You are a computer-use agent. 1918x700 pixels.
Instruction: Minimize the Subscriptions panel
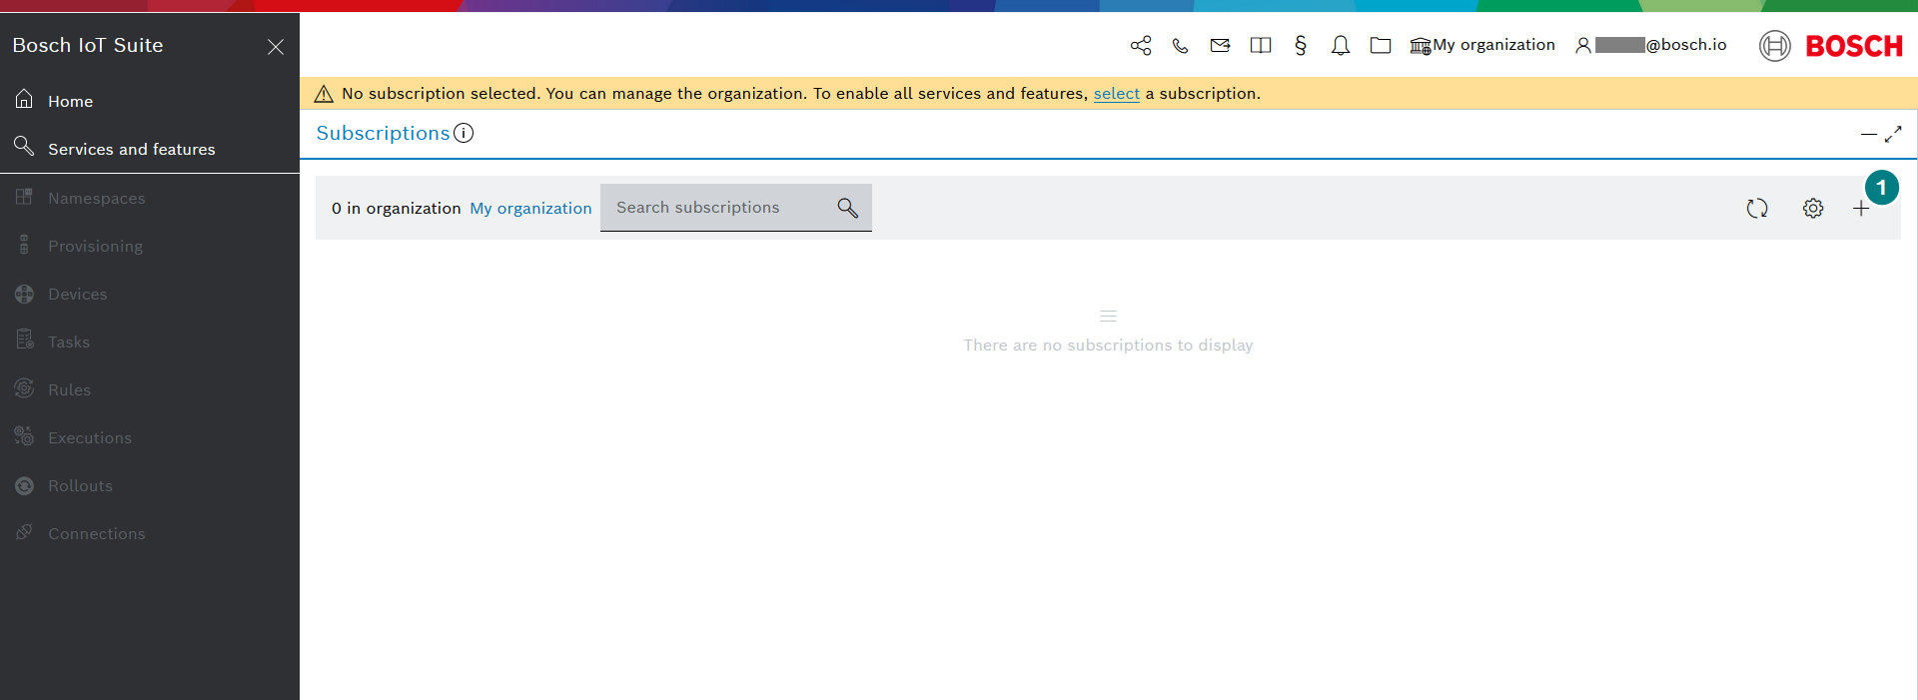coord(1869,134)
